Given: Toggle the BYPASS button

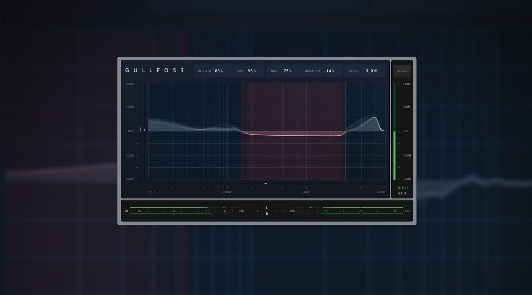Looking at the screenshot, I should [x=402, y=71].
